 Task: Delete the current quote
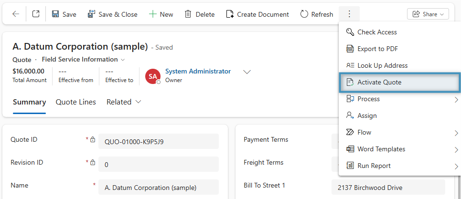pos(200,14)
